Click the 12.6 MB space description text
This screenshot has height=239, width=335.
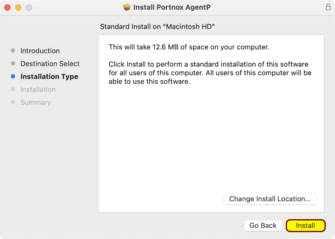coord(189,47)
